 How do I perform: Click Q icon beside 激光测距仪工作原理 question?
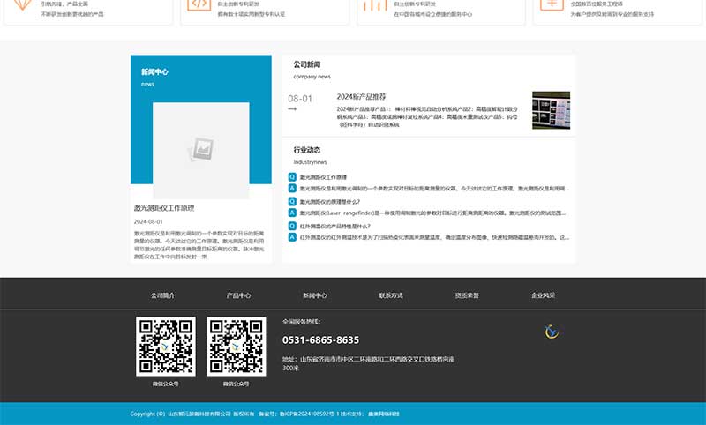click(x=292, y=177)
